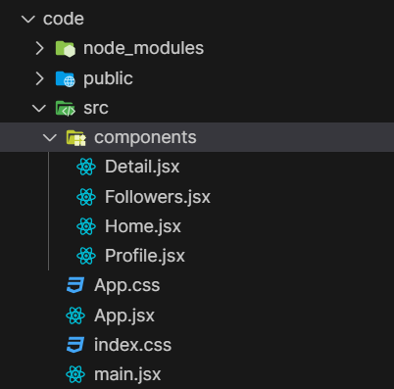Open the App.css stylesheet

coord(127,286)
